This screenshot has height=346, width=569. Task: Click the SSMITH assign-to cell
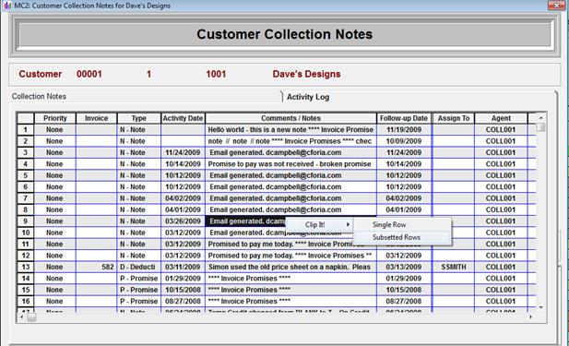(x=453, y=267)
